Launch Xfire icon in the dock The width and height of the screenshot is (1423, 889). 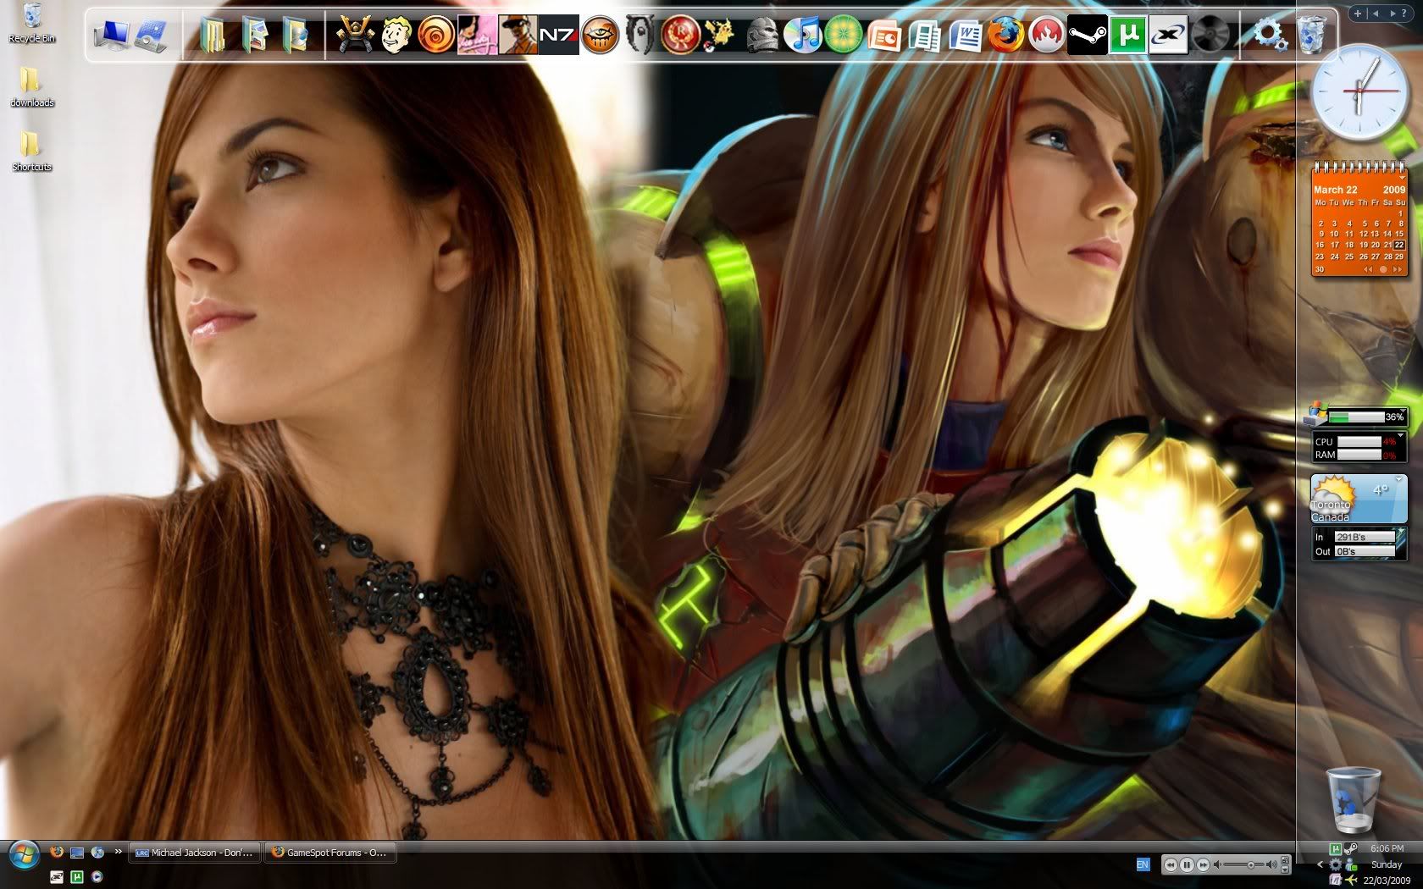coord(1168,35)
